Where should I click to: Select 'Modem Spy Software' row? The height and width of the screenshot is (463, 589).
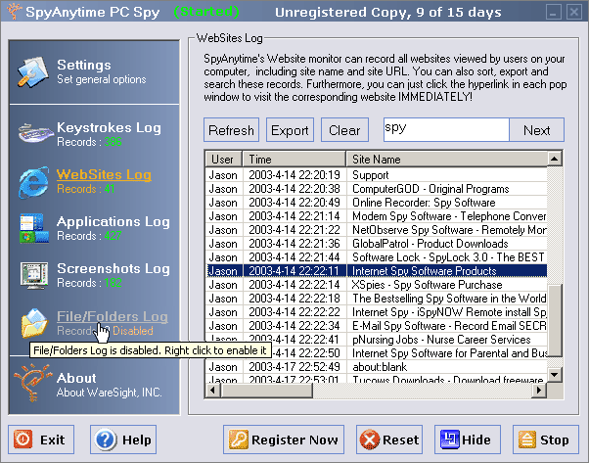(376, 216)
